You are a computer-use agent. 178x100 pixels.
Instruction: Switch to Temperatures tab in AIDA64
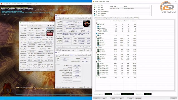[98, 18]
